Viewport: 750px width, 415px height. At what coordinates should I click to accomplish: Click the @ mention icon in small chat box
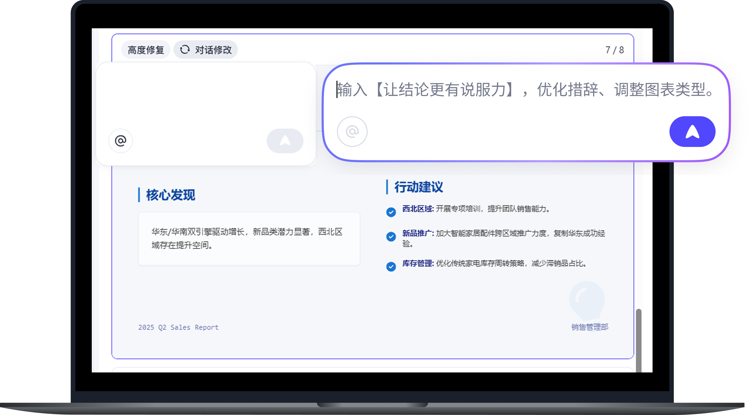[121, 141]
